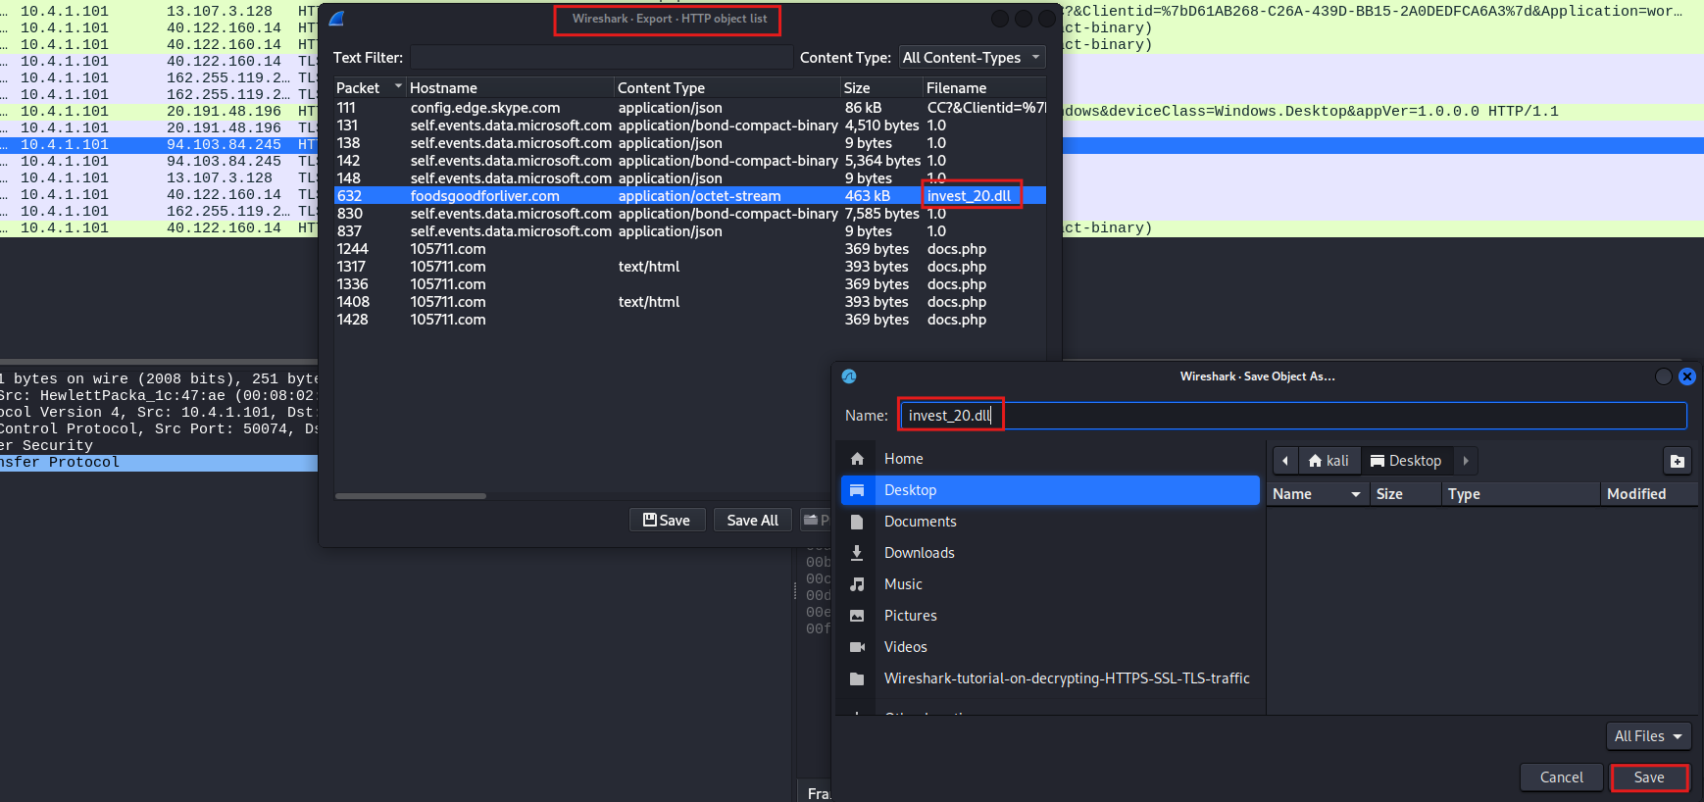Select the packet 830 row of 7,585 bytes

[690, 214]
